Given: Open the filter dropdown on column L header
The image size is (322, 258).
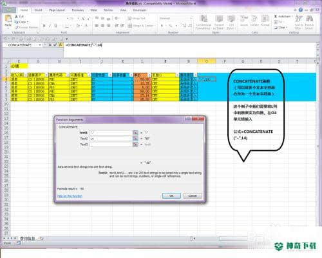Looking at the screenshot, I should [149, 75].
